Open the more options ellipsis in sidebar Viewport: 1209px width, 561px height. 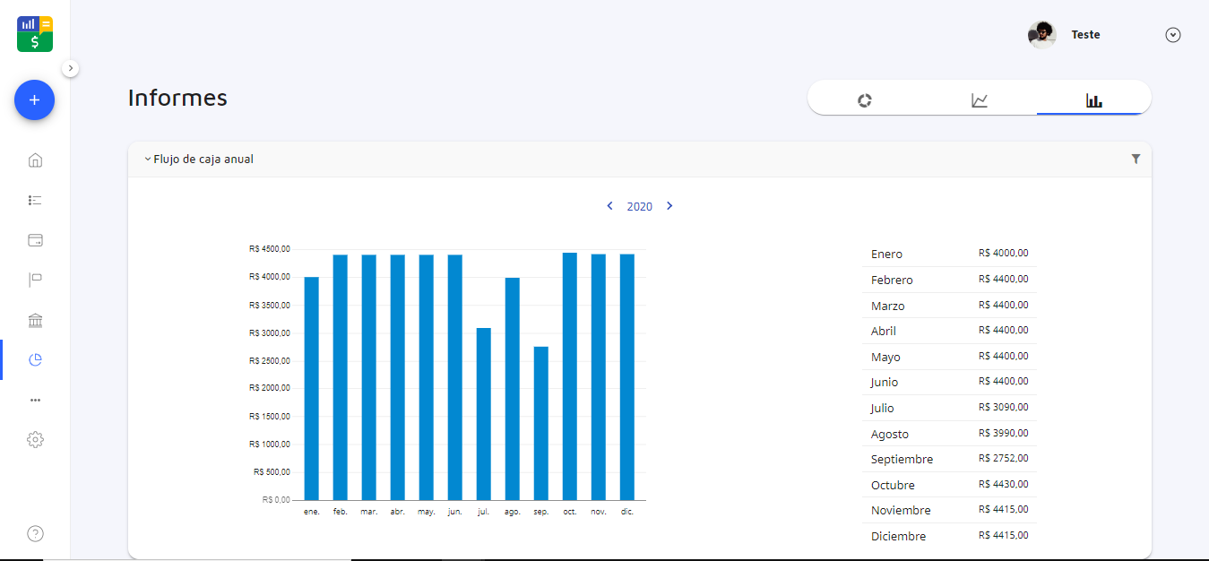coord(35,400)
